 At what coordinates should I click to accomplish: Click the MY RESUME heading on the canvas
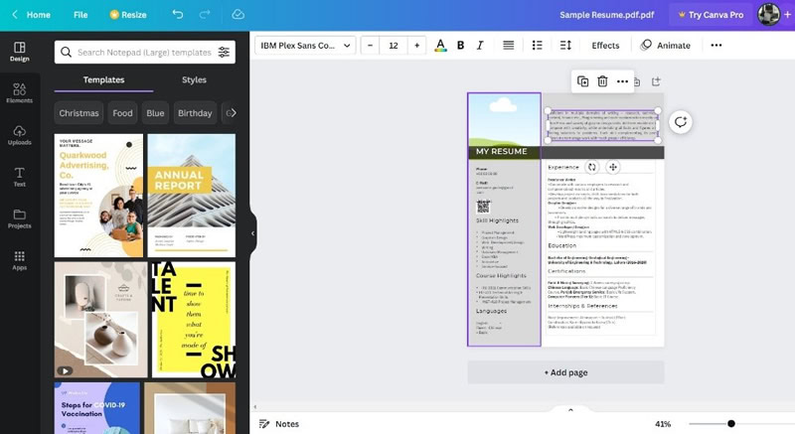pos(501,151)
